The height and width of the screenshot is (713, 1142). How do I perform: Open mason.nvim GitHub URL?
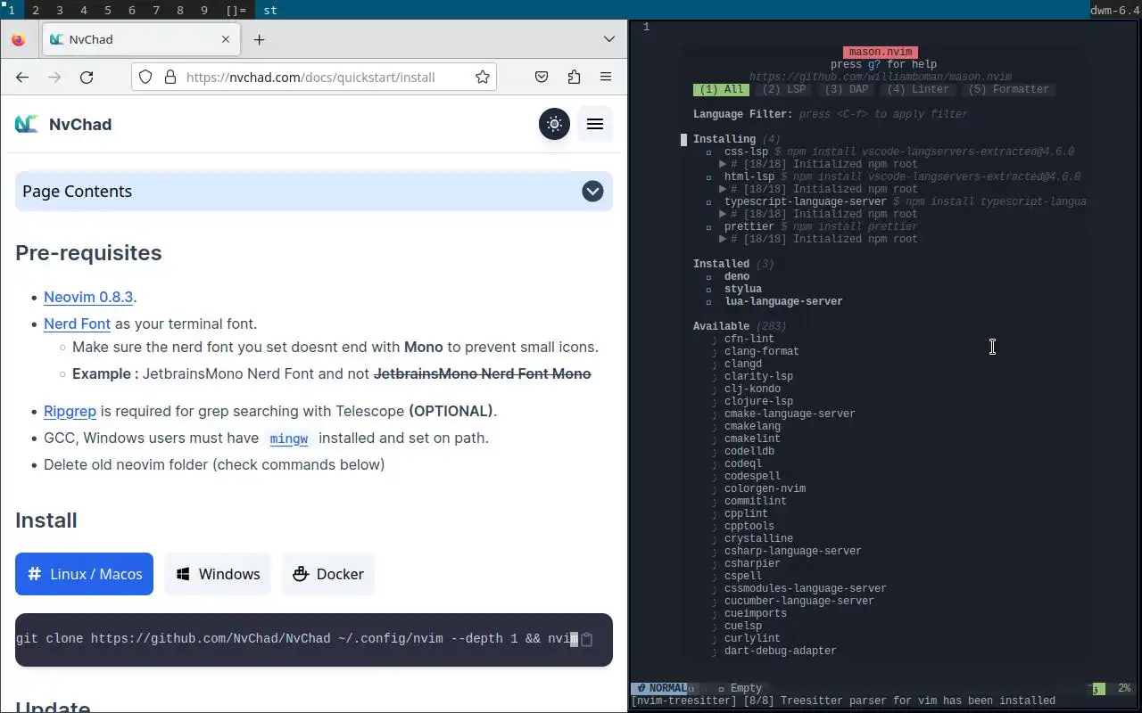coord(881,77)
